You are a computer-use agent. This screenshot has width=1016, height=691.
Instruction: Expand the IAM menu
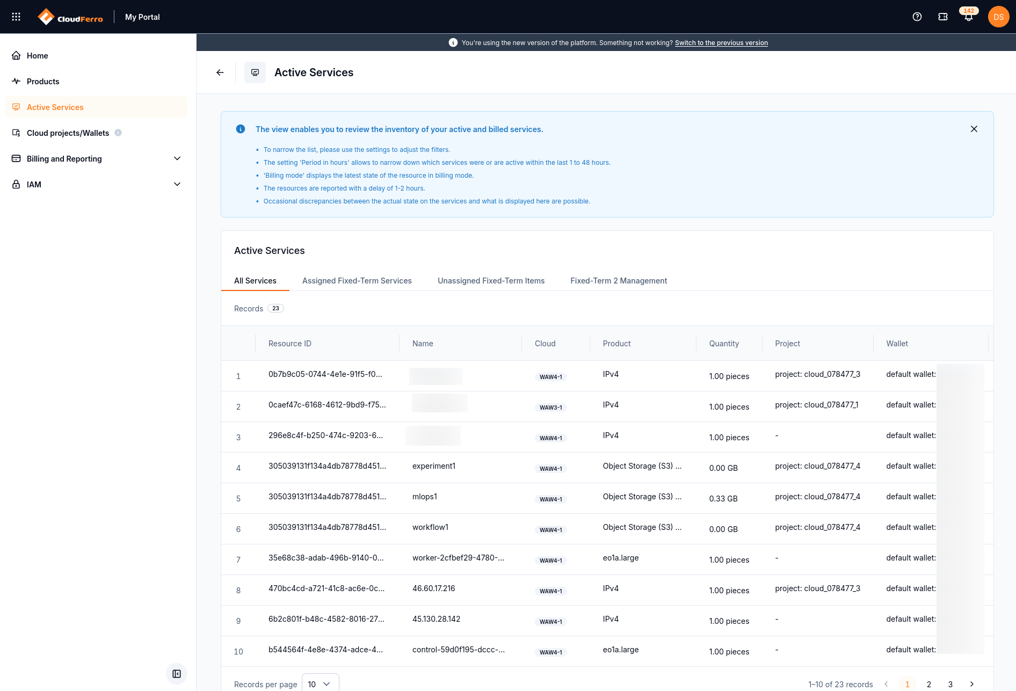pyautogui.click(x=97, y=185)
